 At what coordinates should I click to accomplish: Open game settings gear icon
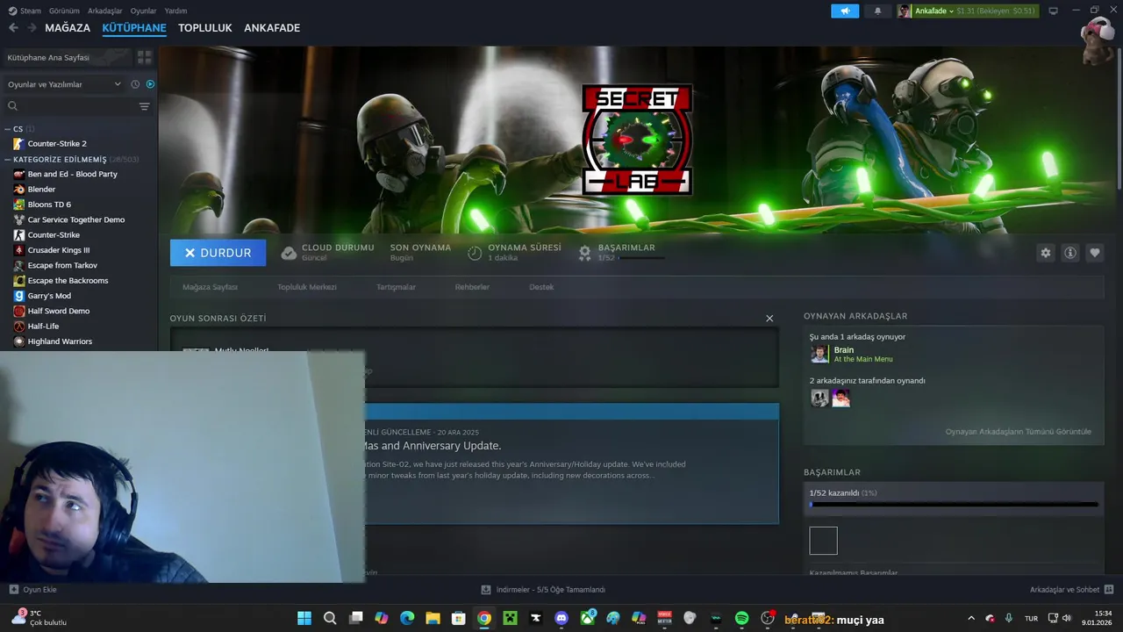(1046, 253)
